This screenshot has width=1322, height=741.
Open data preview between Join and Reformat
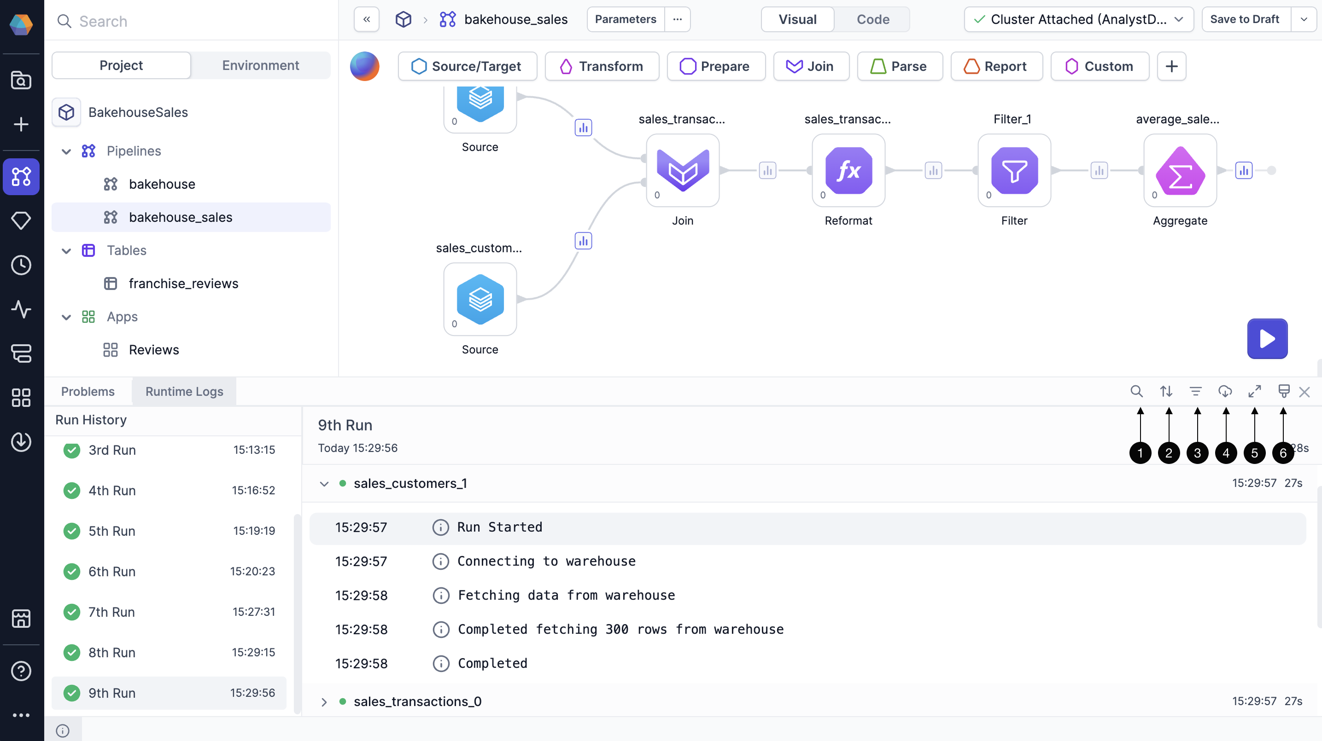[x=767, y=170]
